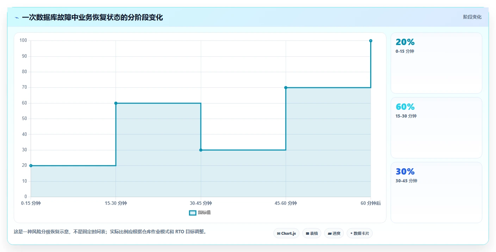Click the x-axis label 0-15 分钟
The height and width of the screenshot is (252, 496).
(x=31, y=203)
